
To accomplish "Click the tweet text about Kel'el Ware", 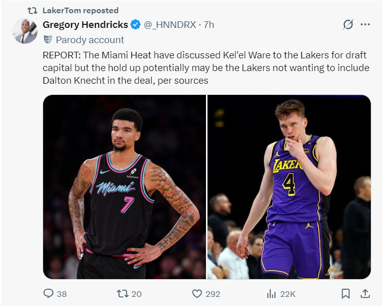I will (x=206, y=67).
